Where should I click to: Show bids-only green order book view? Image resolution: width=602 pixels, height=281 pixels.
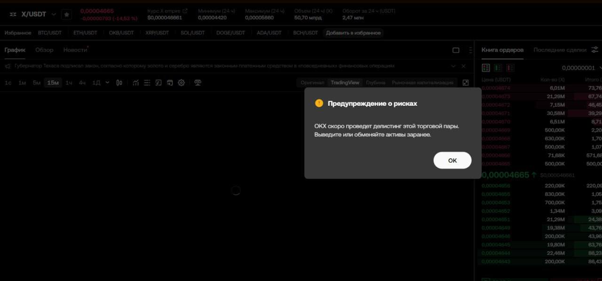498,68
